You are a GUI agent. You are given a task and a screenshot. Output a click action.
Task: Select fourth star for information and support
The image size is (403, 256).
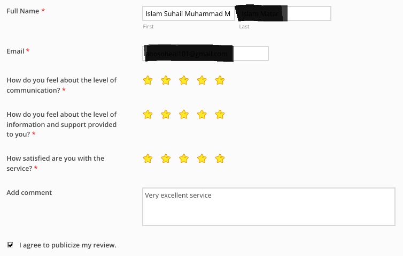202,115
